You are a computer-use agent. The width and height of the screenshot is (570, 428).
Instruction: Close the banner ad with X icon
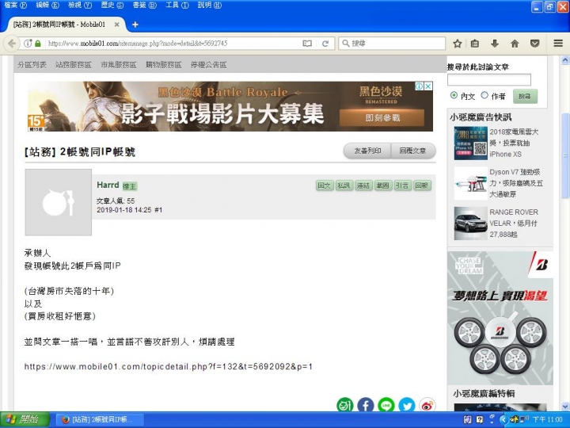point(428,86)
